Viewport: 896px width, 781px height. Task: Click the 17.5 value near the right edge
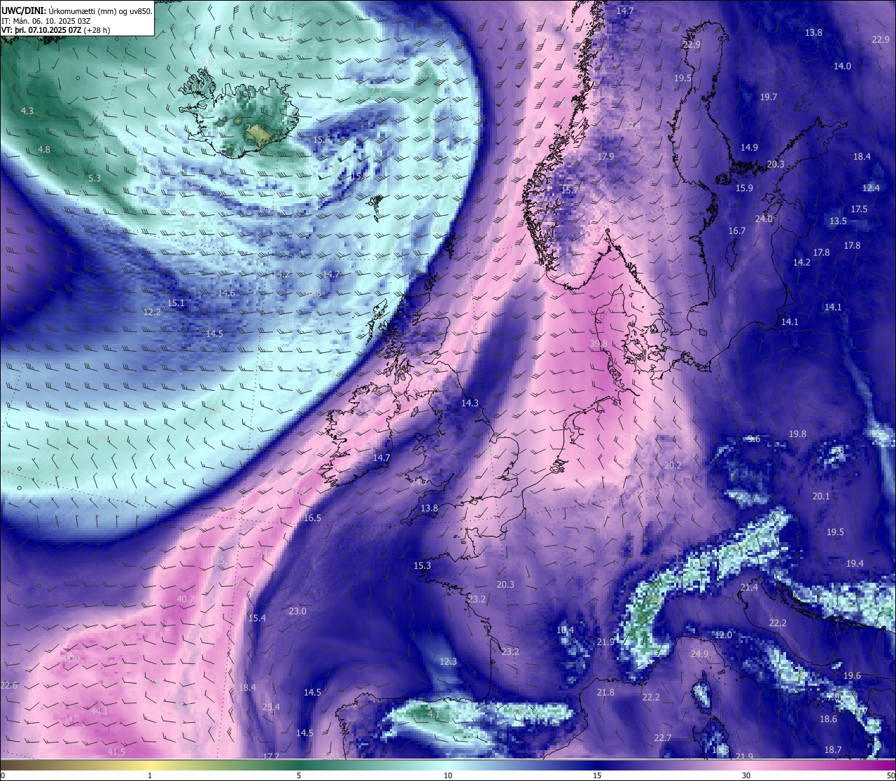[859, 209]
